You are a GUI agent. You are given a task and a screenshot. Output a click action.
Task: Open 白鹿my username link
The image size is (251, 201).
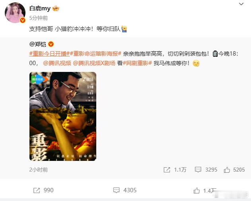tap(40, 8)
